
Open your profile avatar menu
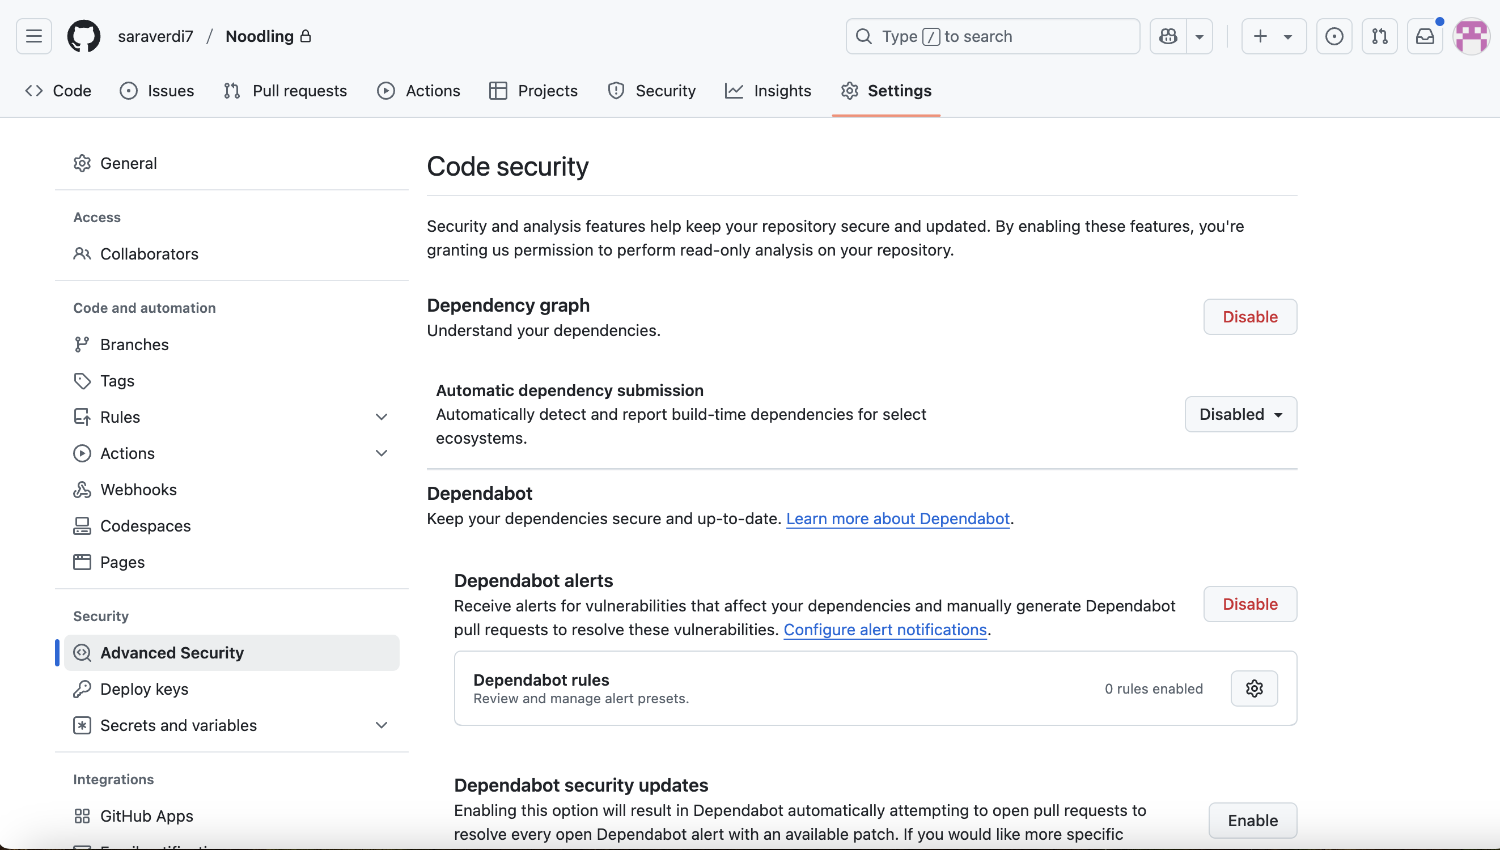click(x=1471, y=36)
